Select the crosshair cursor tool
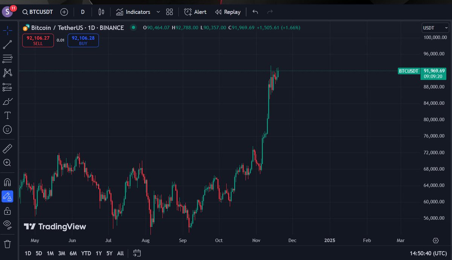 pos(8,30)
